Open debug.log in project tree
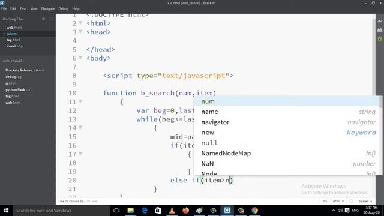 point(13,77)
